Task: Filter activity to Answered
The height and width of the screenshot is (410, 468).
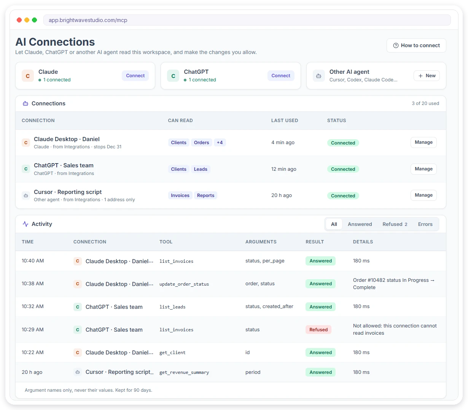Action: point(360,224)
